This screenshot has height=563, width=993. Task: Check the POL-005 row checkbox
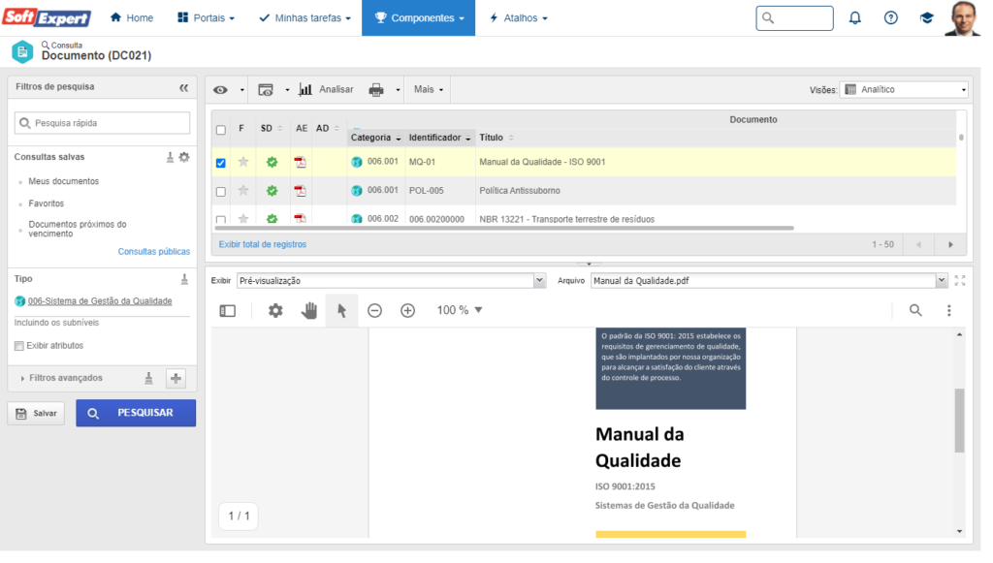[x=221, y=192]
